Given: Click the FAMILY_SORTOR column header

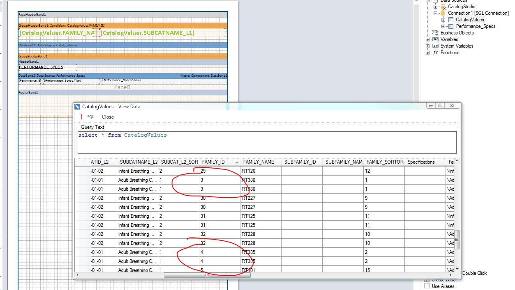Looking at the screenshot, I should (384, 162).
